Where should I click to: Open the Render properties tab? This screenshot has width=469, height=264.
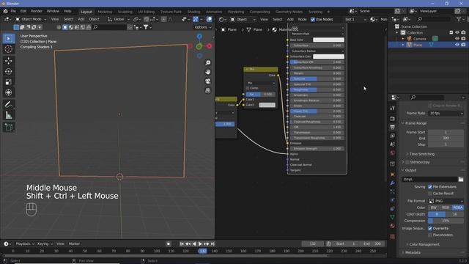pos(393,119)
